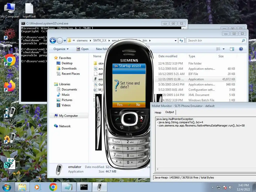Viewport: 256px width, 192px height.
Task: Click Open in Explorer toolbar
Action: pos(82,49)
